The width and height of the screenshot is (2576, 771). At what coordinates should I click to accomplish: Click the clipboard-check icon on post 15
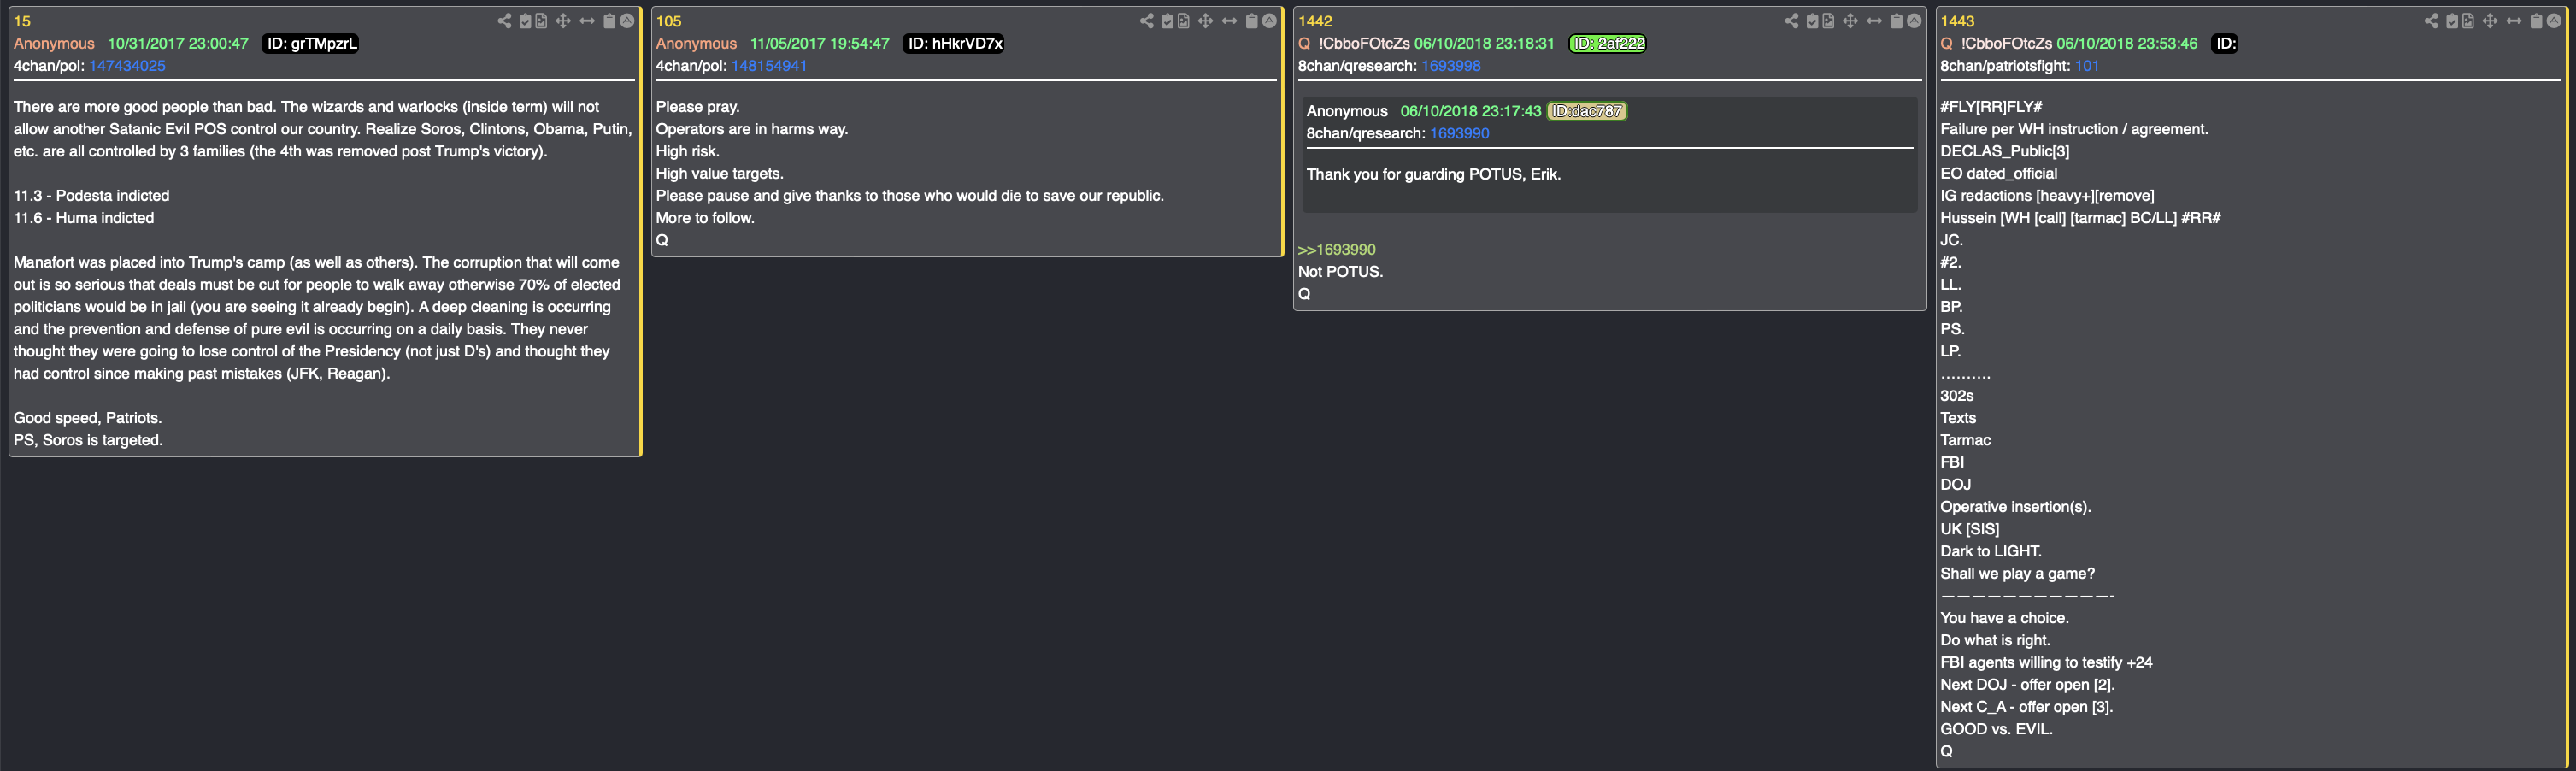coord(525,21)
